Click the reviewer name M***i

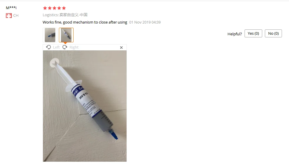point(11,8)
